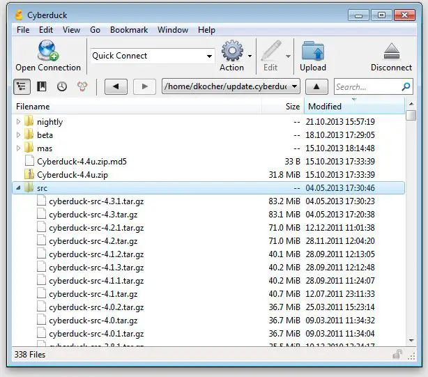
Task: Open the View menu
Action: click(72, 30)
